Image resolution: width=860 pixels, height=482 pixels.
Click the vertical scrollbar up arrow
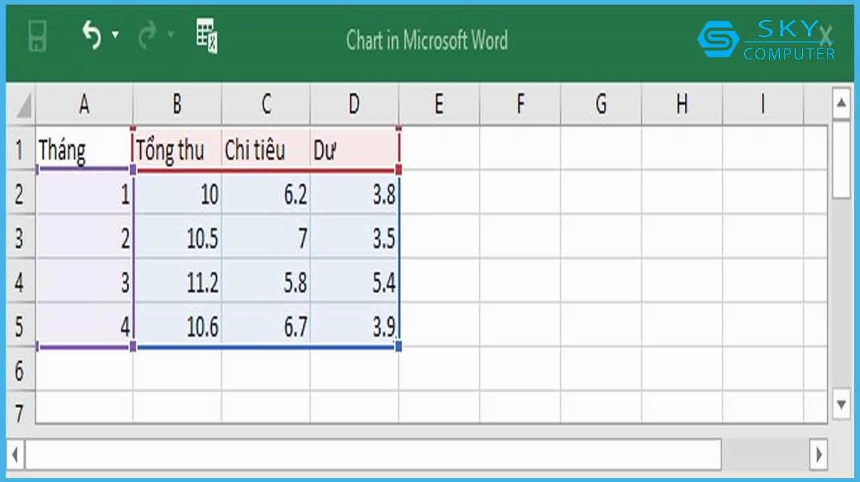click(x=841, y=103)
